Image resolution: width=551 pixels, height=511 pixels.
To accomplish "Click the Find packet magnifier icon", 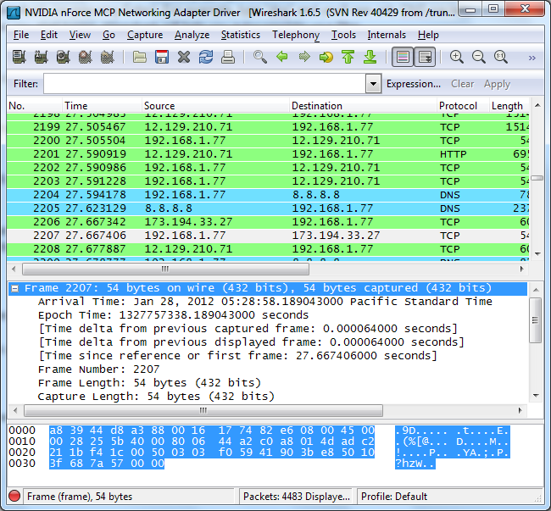I will coord(260,58).
